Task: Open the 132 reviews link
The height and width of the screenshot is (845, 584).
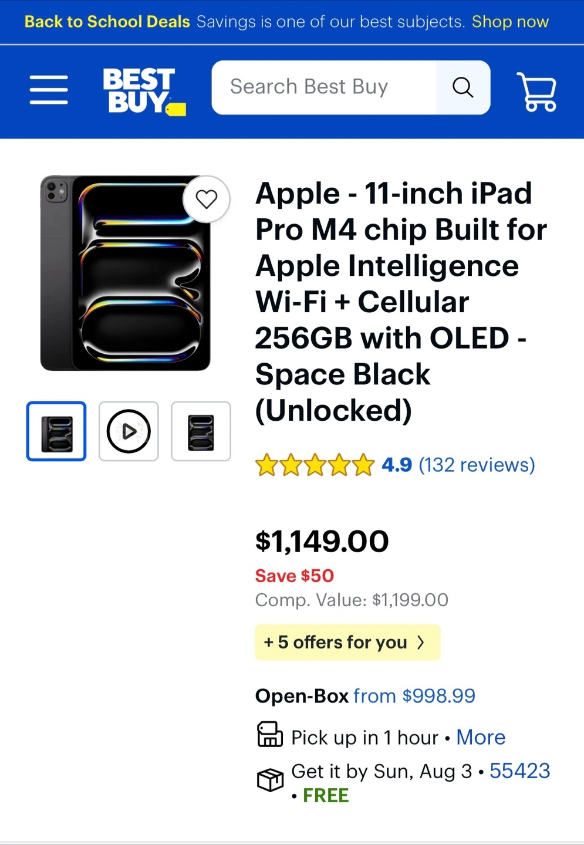Action: (x=477, y=465)
